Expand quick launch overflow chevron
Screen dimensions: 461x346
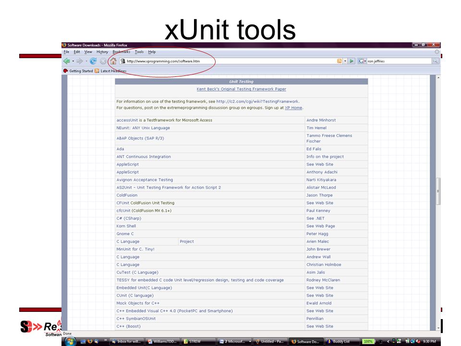pos(106,340)
